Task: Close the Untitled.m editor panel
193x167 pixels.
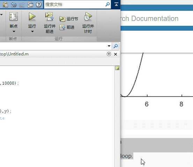Action: [116, 54]
